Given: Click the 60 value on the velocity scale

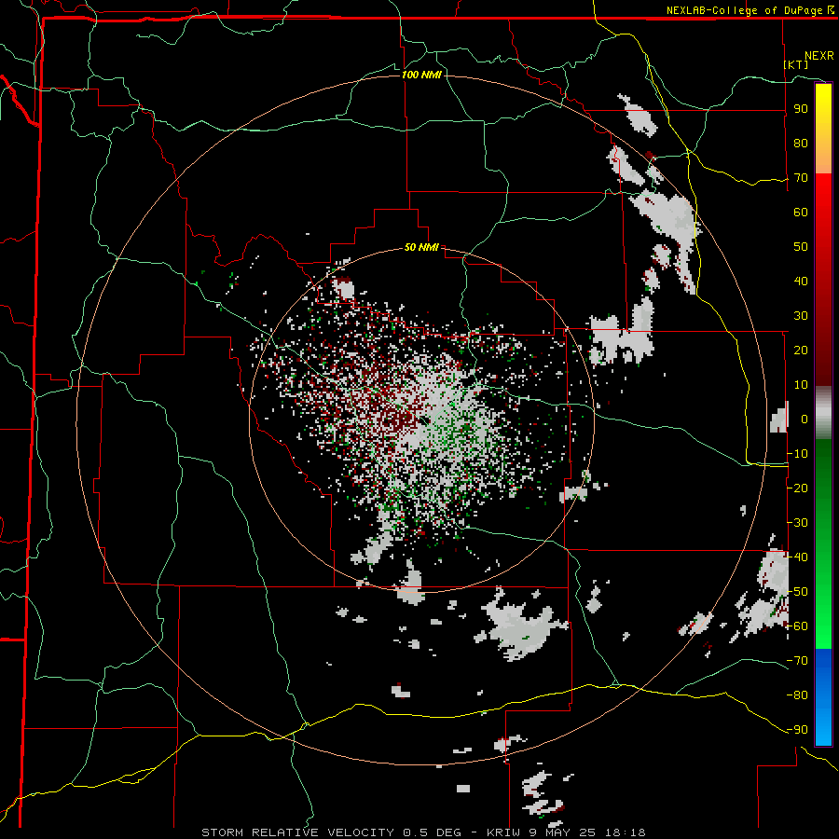Looking at the screenshot, I should (801, 212).
